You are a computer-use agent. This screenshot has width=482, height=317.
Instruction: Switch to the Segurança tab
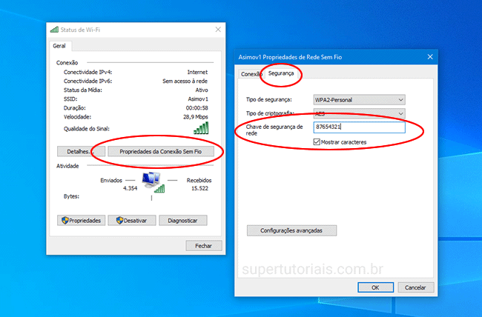tap(280, 74)
